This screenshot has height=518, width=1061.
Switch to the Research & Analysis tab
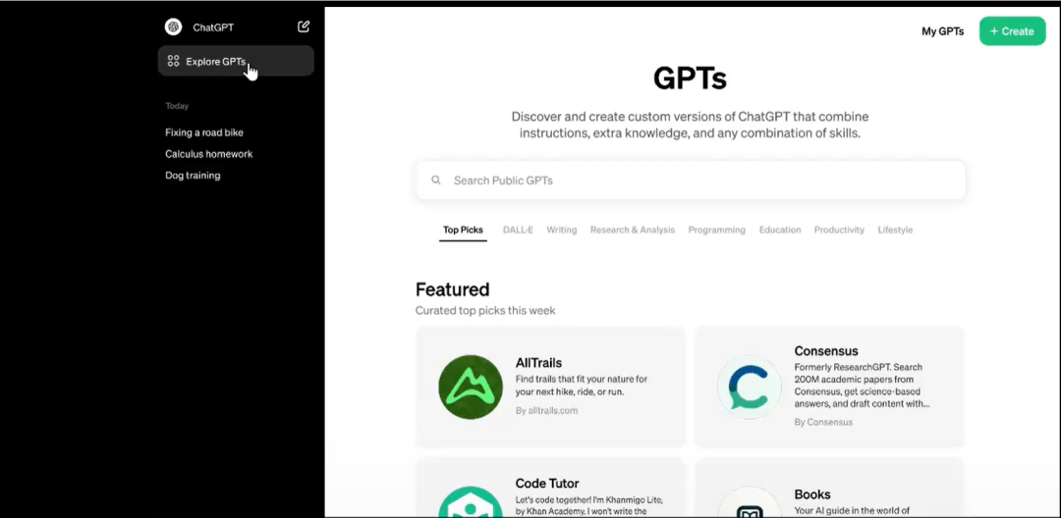[x=632, y=230]
